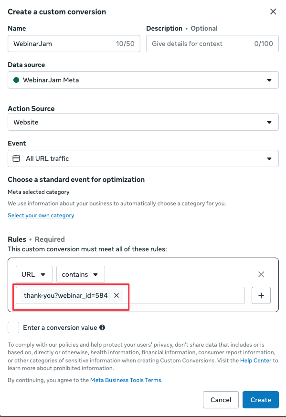Open Select your own category link
286x417 pixels.
[x=41, y=215]
